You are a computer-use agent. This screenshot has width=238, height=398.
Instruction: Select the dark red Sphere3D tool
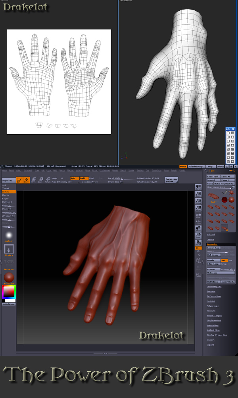click(225, 200)
